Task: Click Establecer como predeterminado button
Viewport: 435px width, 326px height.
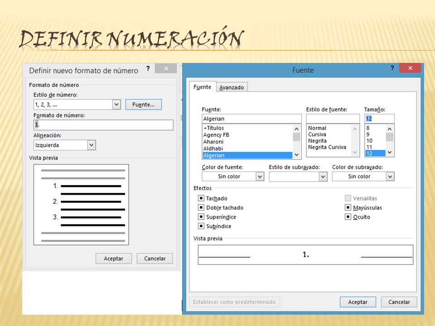Action: tap(234, 302)
